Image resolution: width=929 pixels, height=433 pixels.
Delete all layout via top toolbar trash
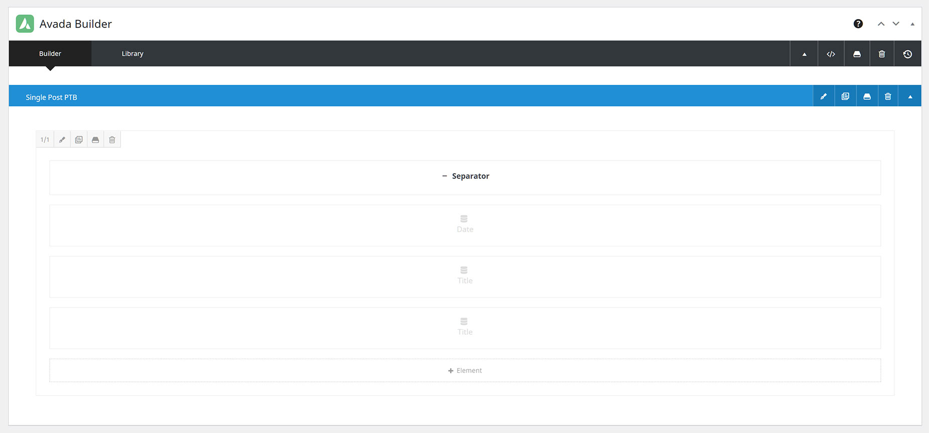(x=882, y=54)
